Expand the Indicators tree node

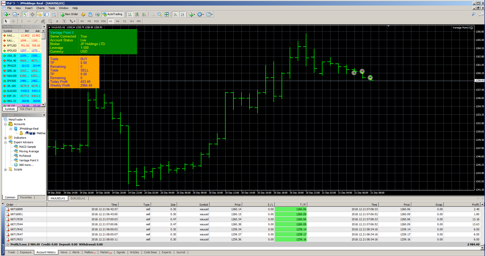[5, 138]
